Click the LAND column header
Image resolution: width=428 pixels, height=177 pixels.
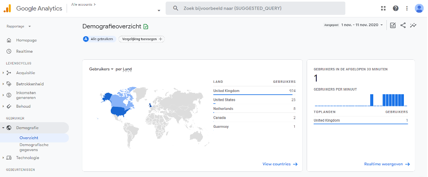218,82
